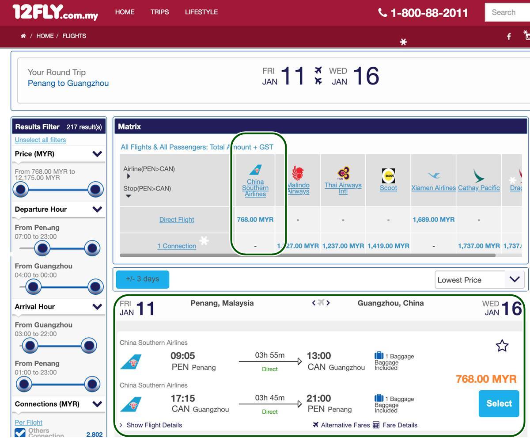
Task: Click the right arrow beside the grey plane icon
Action: point(328,303)
